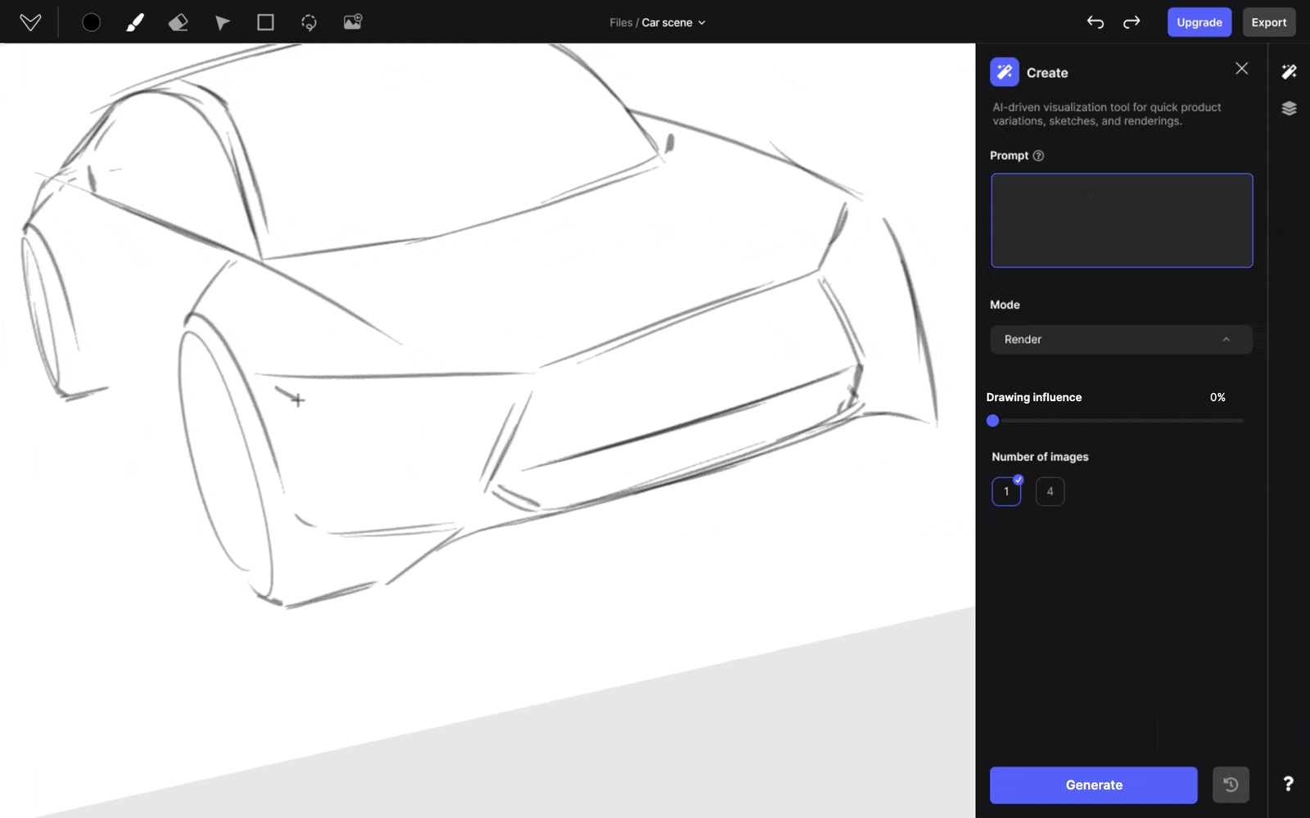This screenshot has width=1310, height=818.
Task: Select 4 as number of images
Action: click(1050, 491)
